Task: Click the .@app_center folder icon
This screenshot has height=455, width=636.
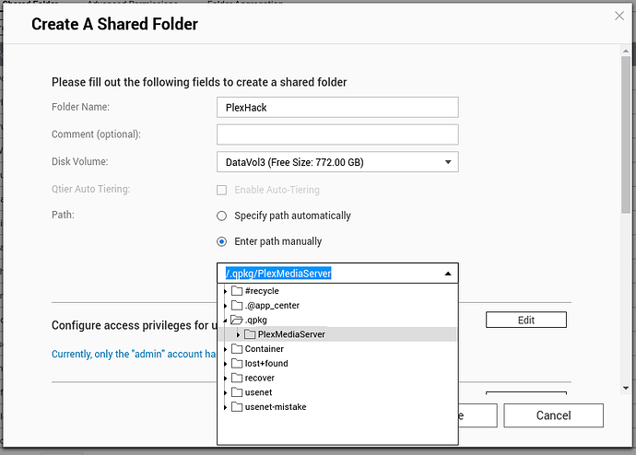Action: click(237, 306)
